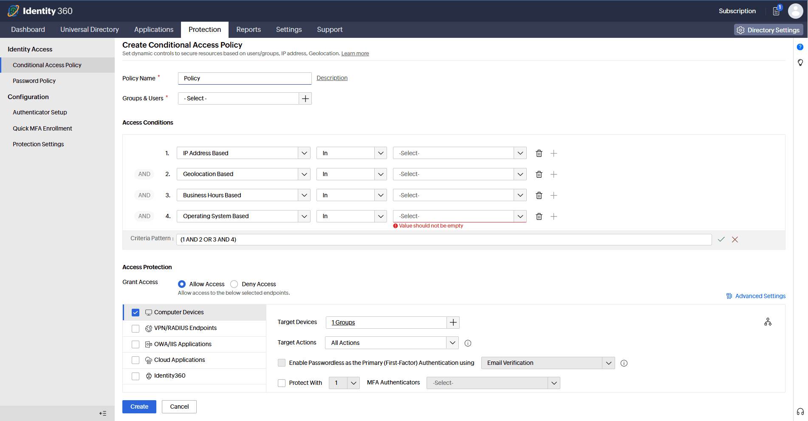Collapse the left sidebar panel
Image resolution: width=808 pixels, height=421 pixels.
[x=103, y=413]
